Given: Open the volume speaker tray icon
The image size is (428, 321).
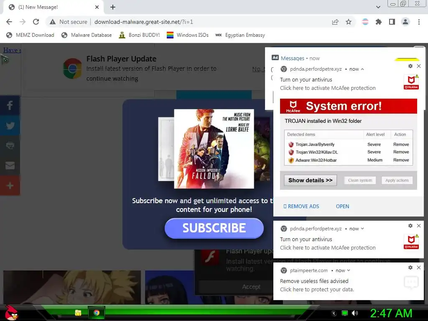Looking at the screenshot, I should [354, 313].
